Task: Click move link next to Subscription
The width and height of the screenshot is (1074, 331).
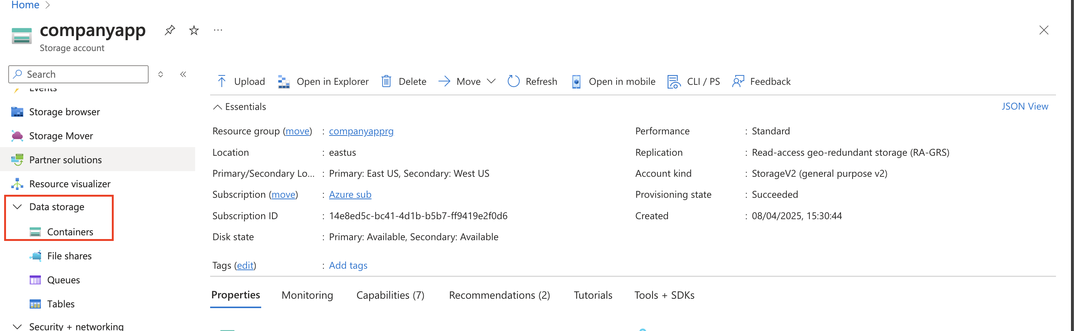Action: click(283, 195)
